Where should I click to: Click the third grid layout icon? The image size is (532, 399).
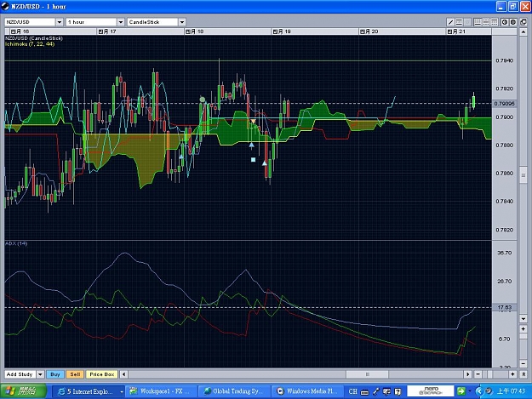coord(495,22)
